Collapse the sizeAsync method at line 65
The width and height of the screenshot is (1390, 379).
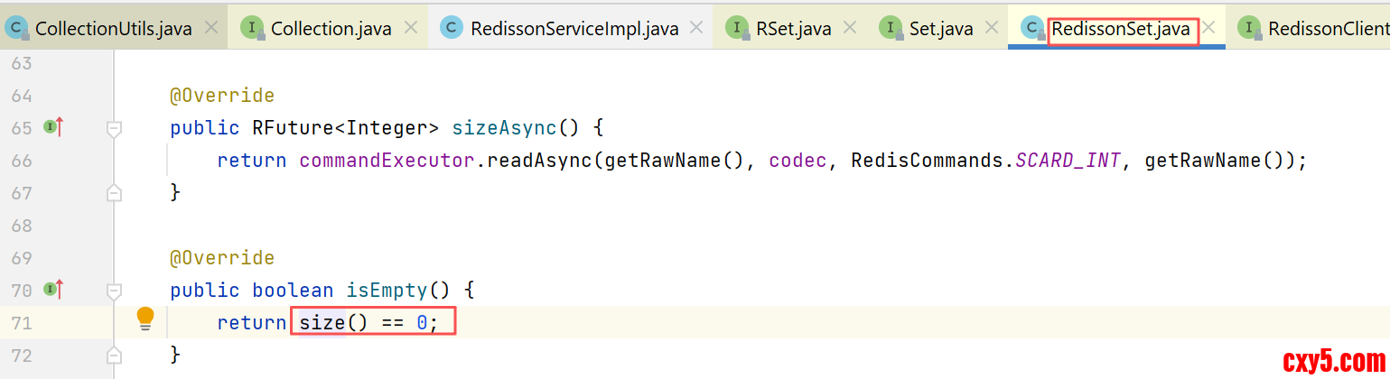[x=114, y=129]
